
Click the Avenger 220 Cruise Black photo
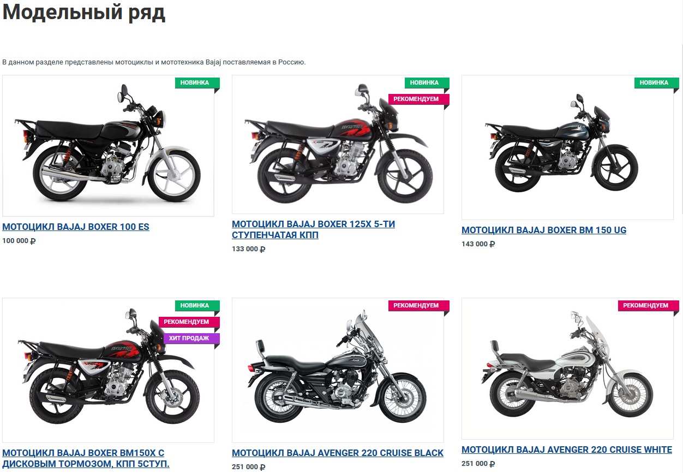click(338, 370)
